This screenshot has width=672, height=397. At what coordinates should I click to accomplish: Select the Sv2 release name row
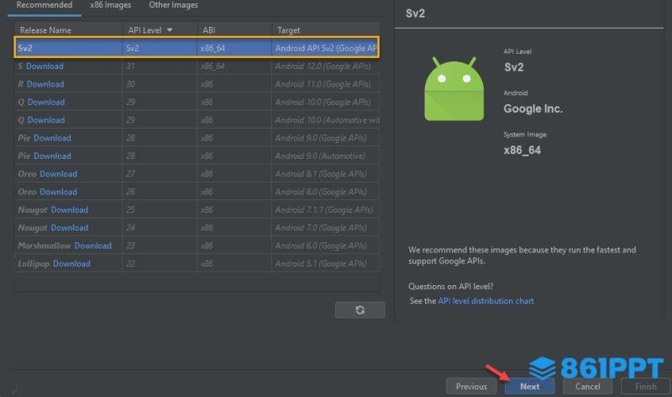pyautogui.click(x=197, y=48)
